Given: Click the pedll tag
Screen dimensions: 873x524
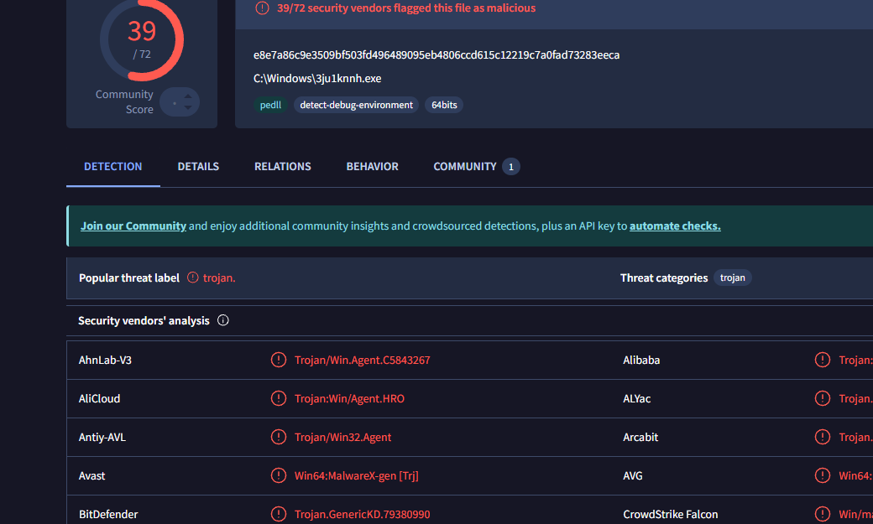Looking at the screenshot, I should point(270,105).
